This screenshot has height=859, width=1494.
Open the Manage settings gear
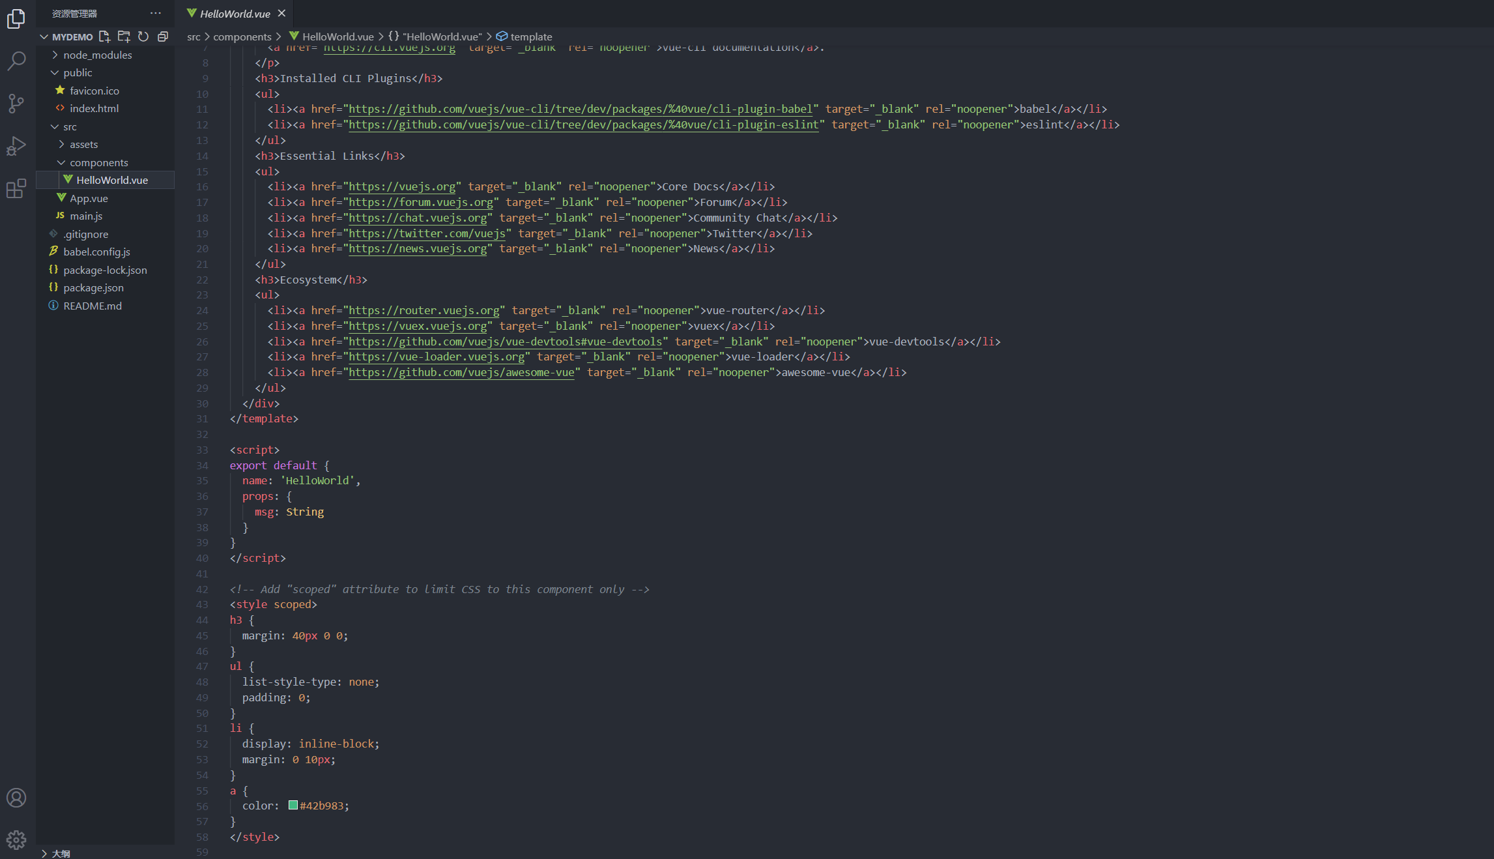(x=16, y=839)
